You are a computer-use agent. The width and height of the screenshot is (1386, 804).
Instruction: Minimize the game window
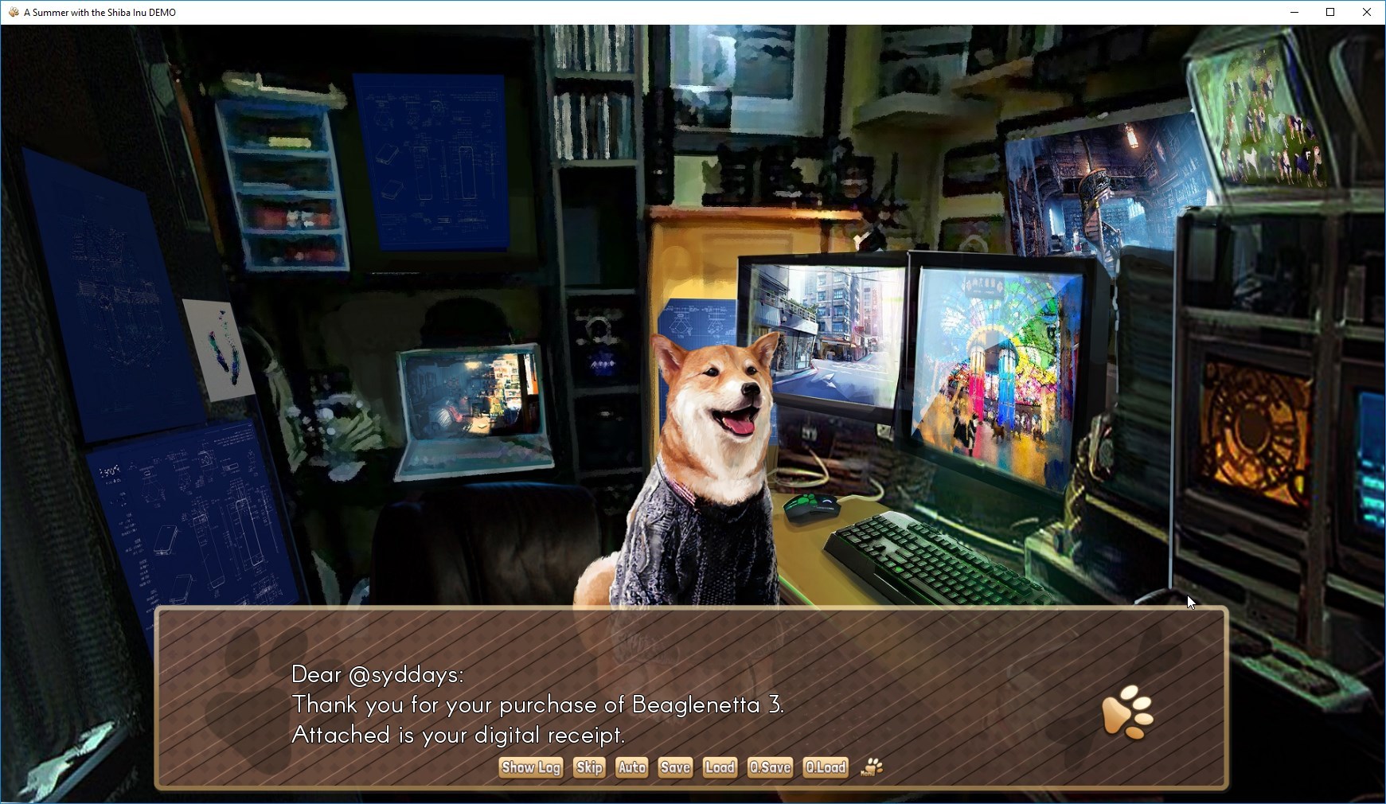pyautogui.click(x=1294, y=12)
